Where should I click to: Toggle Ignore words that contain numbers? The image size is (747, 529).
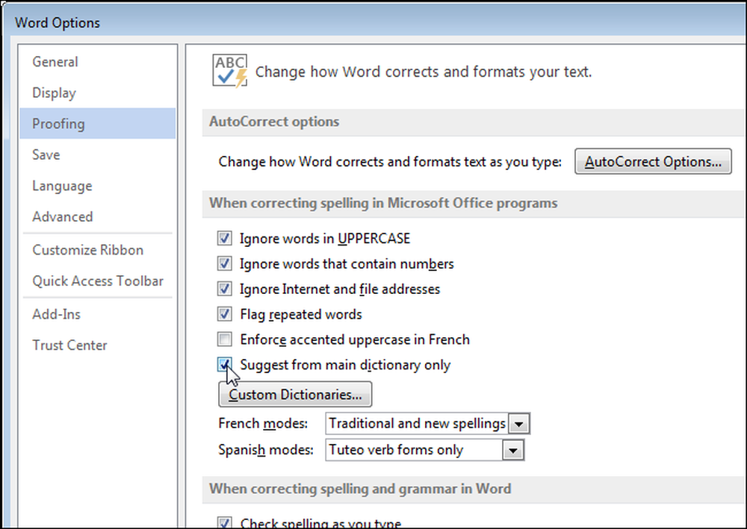click(x=224, y=263)
